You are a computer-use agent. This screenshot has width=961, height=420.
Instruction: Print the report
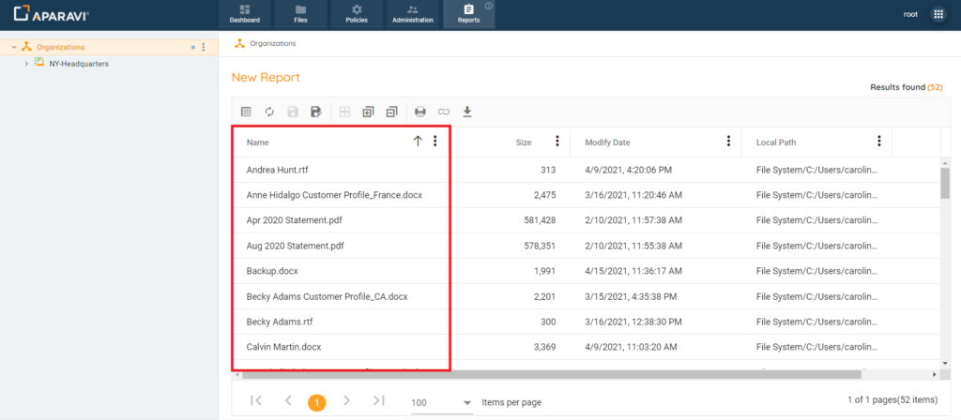click(x=420, y=112)
